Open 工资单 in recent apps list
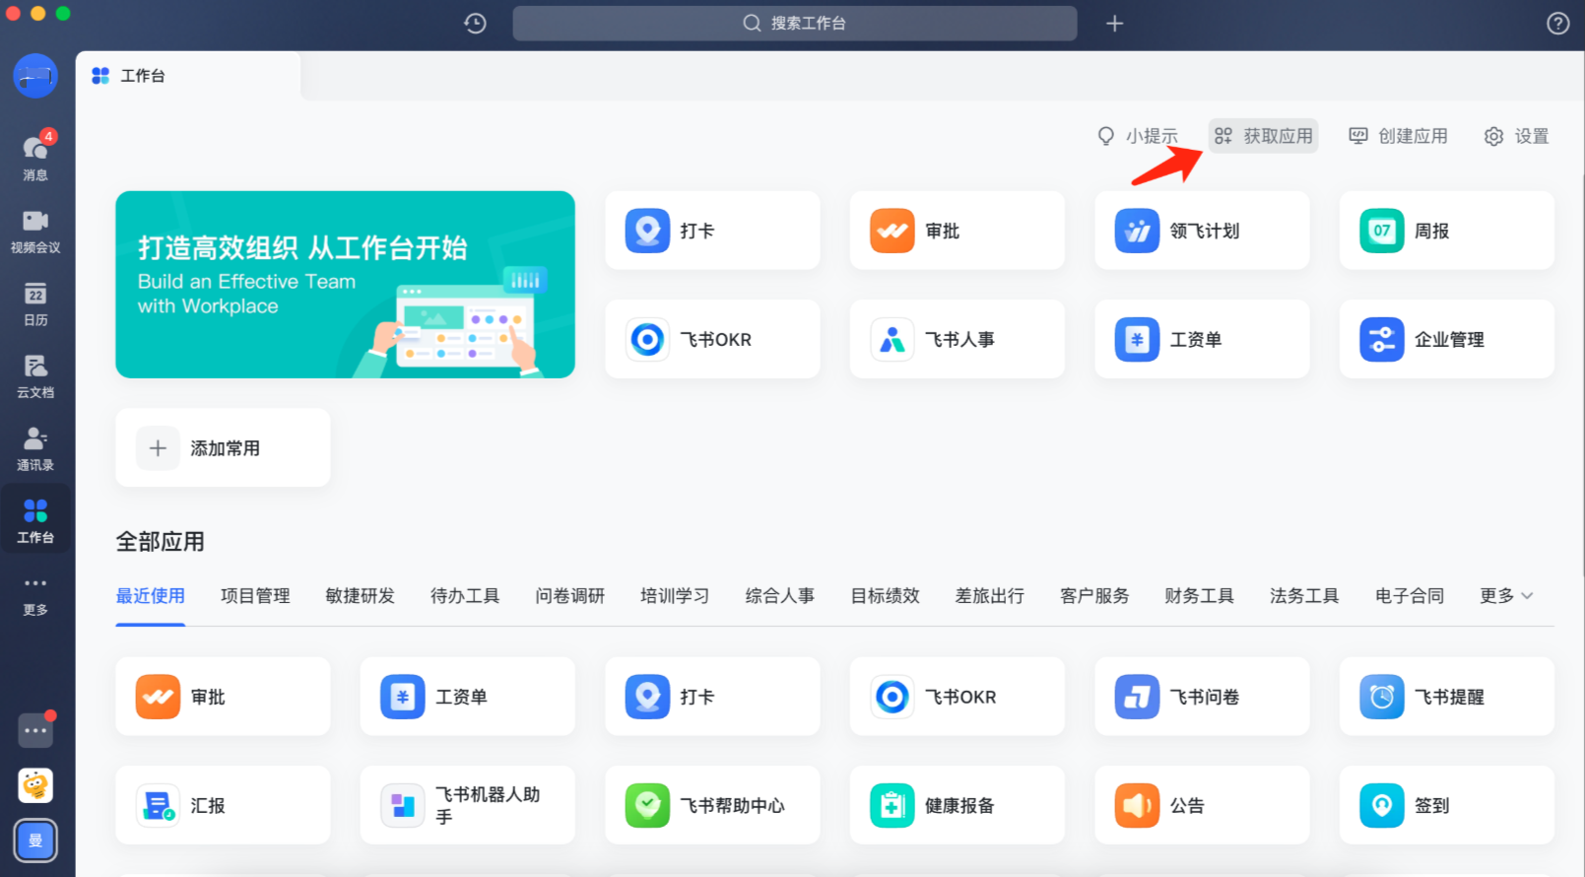The width and height of the screenshot is (1585, 877). pos(467,697)
